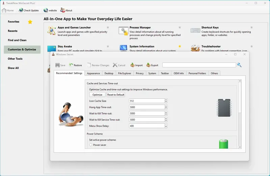The height and width of the screenshot is (176, 270).
Task: Click the settings panel scroll-down arrow
Action: tap(240, 147)
